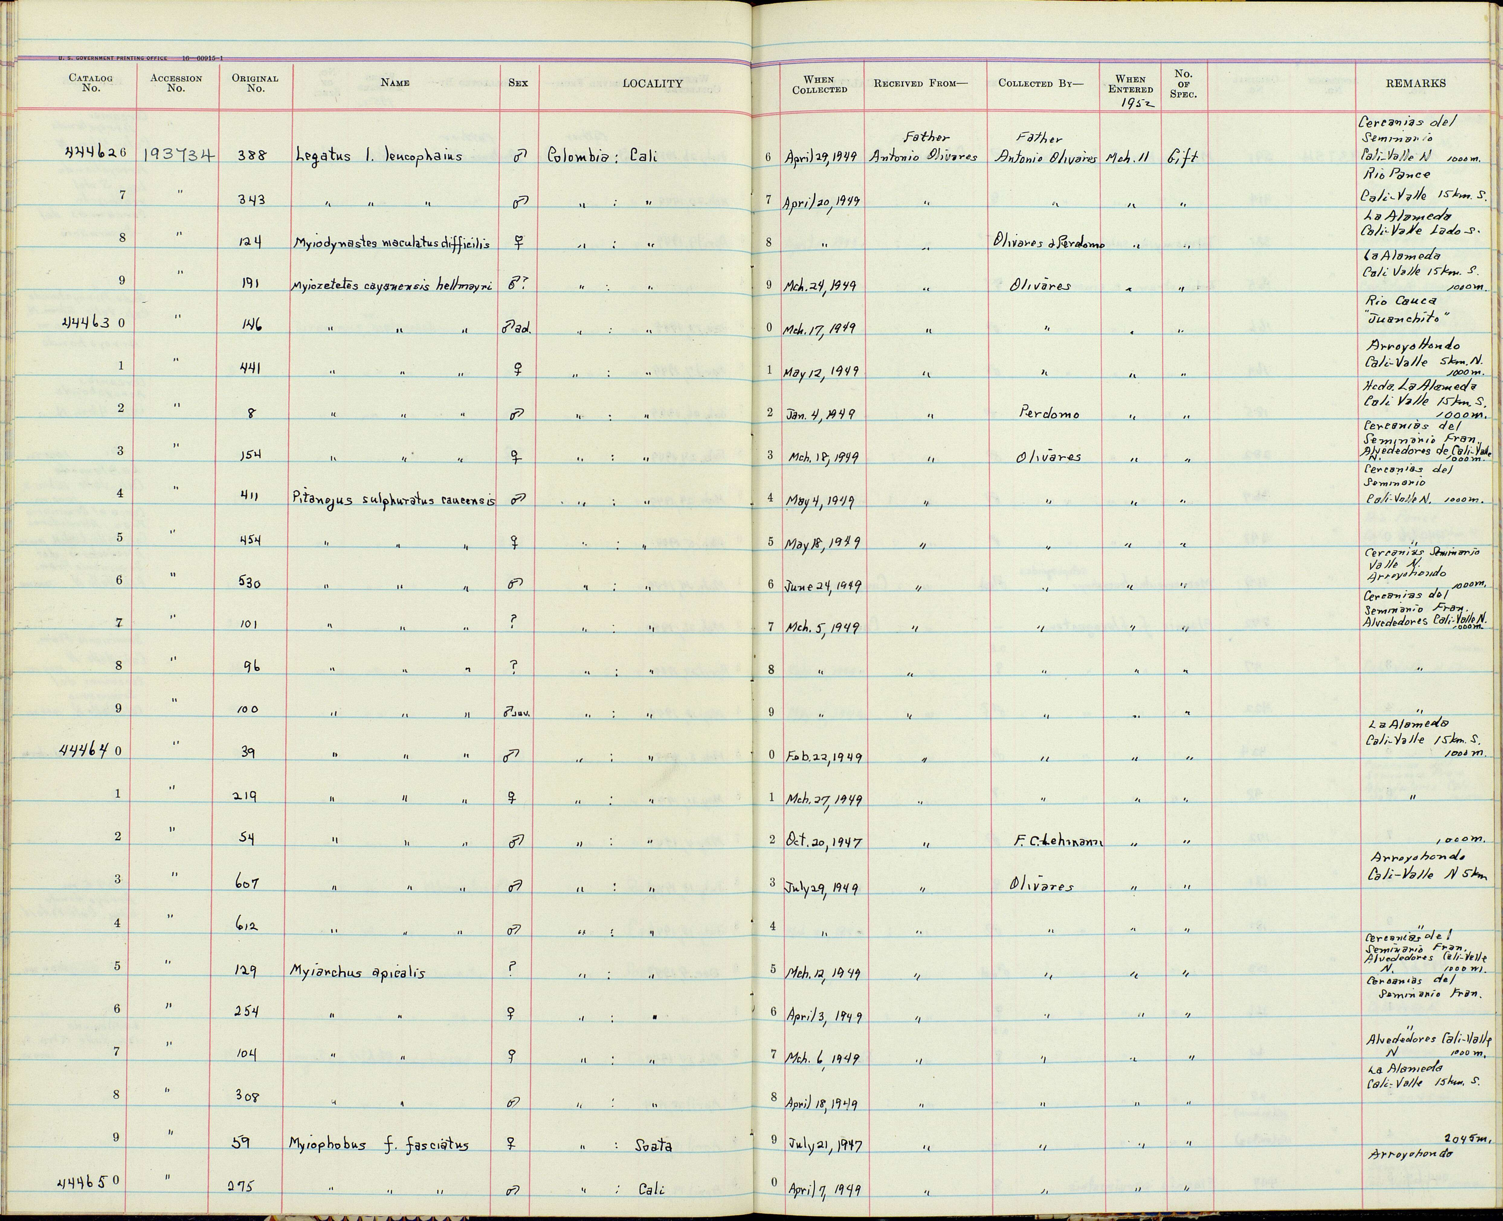
Task: Click 'Father Antonio Olivares' in Received From
Action: pos(924,148)
